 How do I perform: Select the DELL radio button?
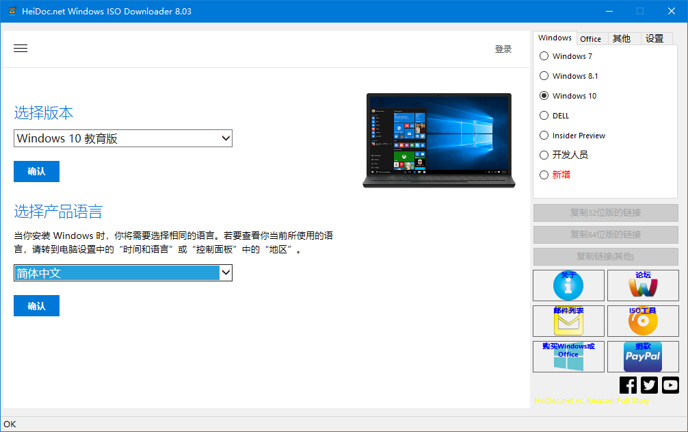click(x=544, y=115)
